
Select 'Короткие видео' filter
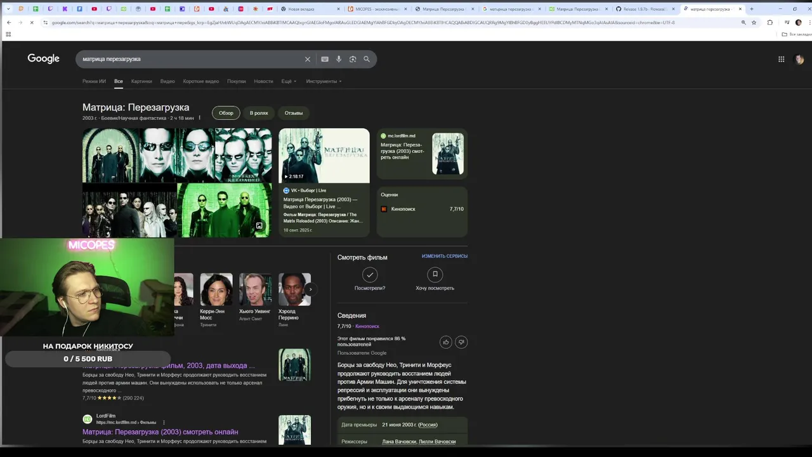click(201, 81)
